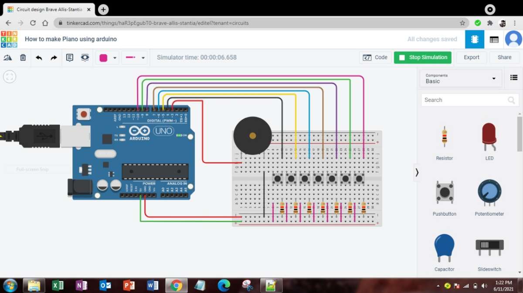Switch to circuit view icon
This screenshot has width=523, height=293.
[x=475, y=39]
